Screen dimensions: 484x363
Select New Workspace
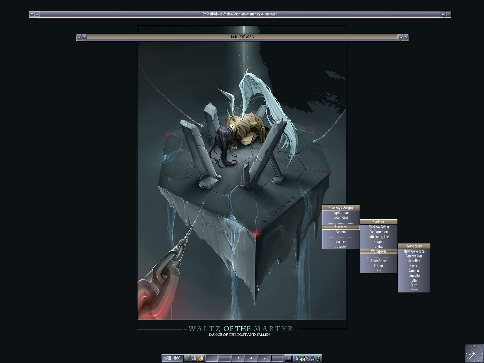[x=414, y=251]
